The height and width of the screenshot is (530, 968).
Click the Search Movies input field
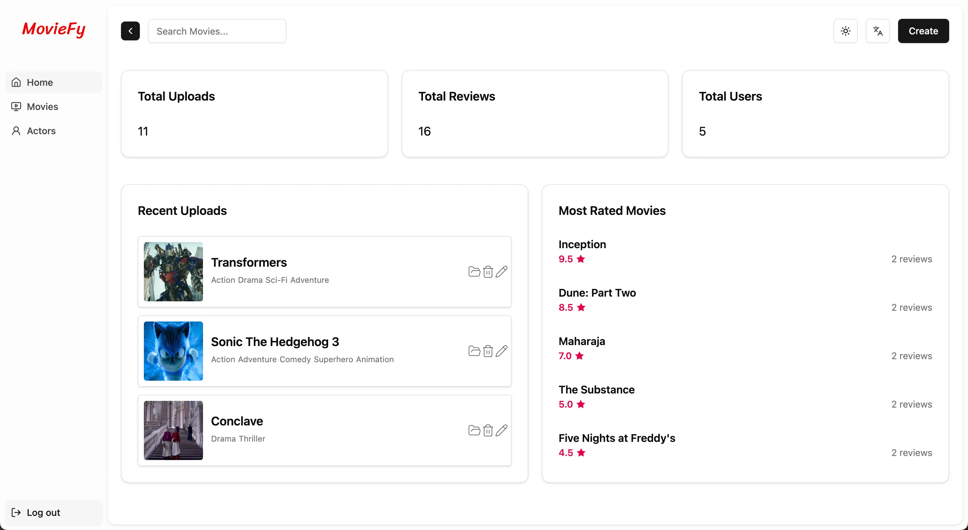click(217, 31)
